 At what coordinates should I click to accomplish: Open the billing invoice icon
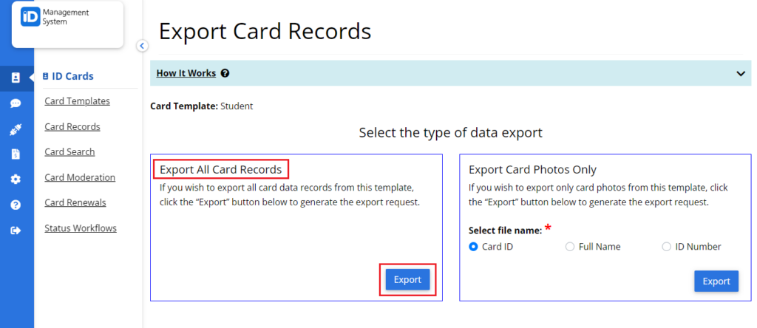tap(16, 154)
